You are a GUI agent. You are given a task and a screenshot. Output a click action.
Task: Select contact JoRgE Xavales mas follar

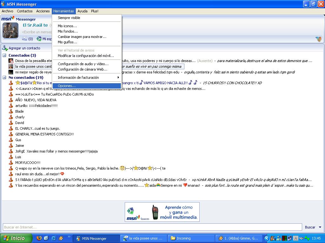point(56,151)
